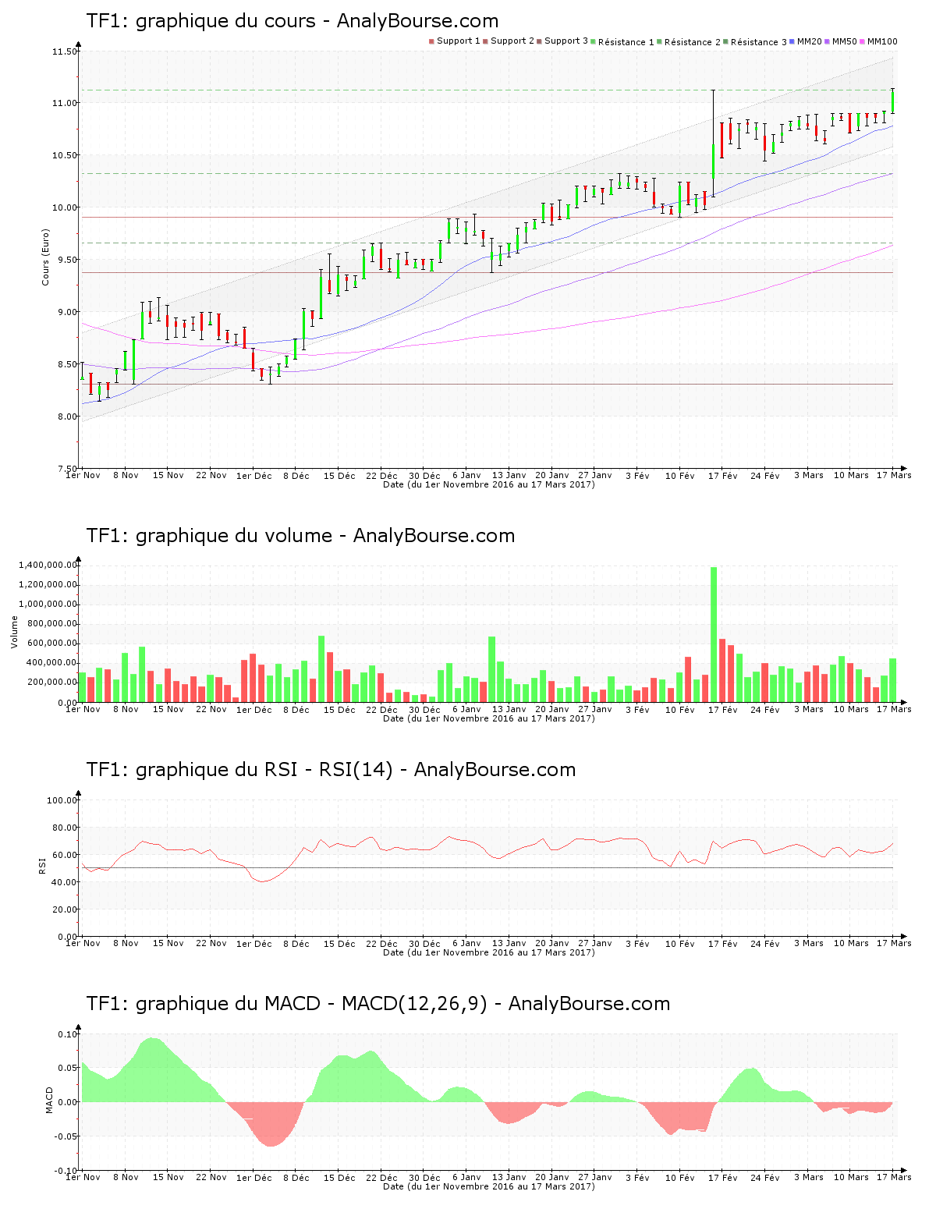Click '8 Nov' date on the MACD chart

[126, 1177]
